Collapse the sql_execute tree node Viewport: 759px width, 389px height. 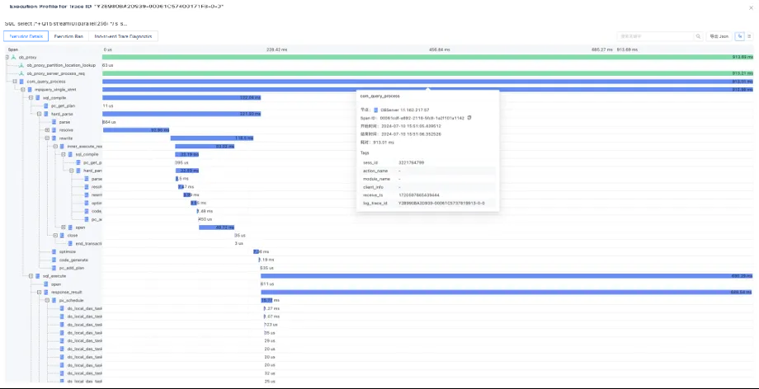(x=31, y=276)
